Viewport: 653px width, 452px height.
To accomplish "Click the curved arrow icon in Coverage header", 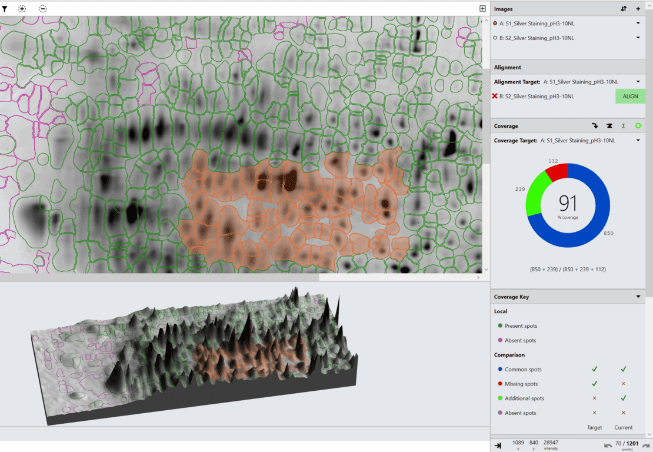I will tap(595, 126).
